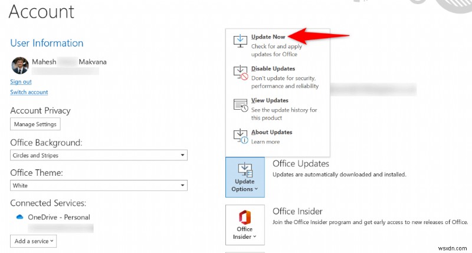Image resolution: width=472 pixels, height=253 pixels.
Task: Click the Sign out link
Action: coord(21,81)
